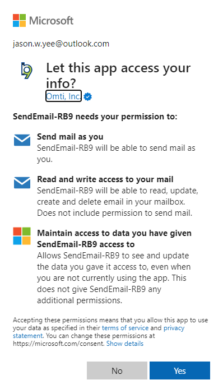
Task: Decline permissions with the No button
Action: (117, 371)
